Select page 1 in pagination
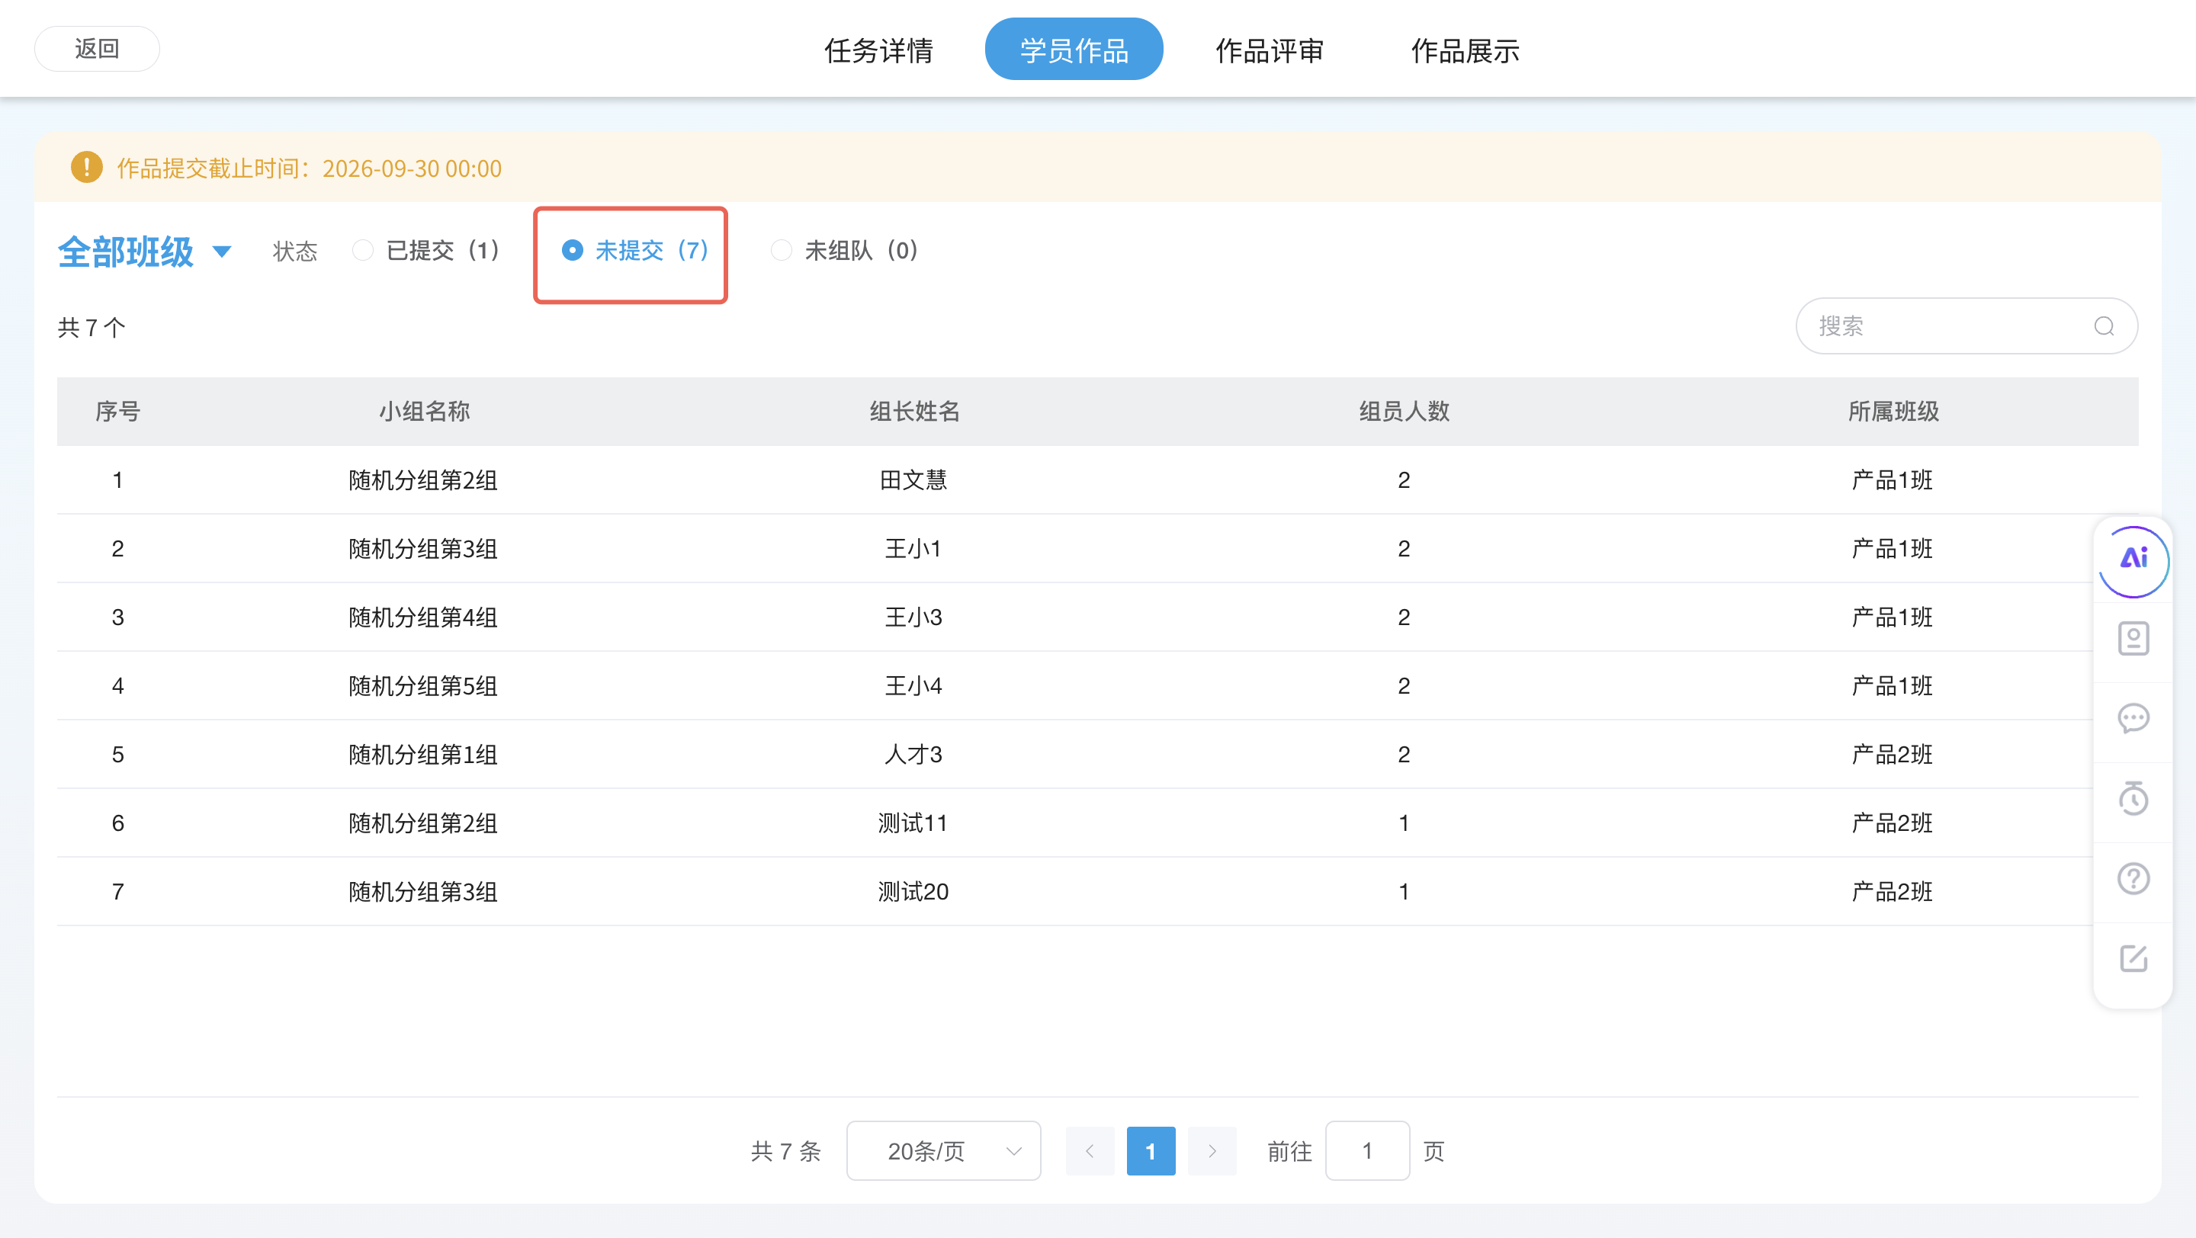 click(1150, 1151)
